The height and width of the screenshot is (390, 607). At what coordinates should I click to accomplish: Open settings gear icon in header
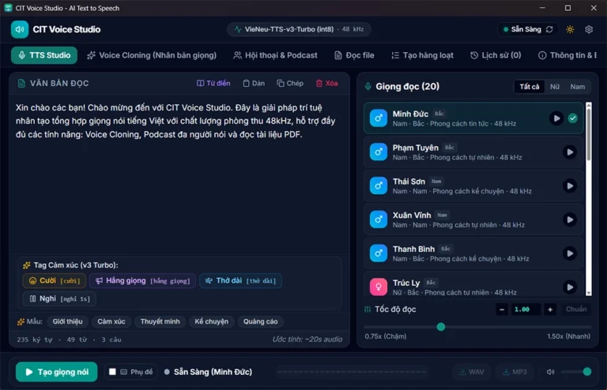pyautogui.click(x=589, y=29)
